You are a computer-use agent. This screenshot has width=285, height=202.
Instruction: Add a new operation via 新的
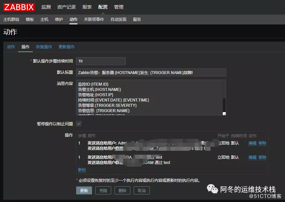tap(82, 170)
